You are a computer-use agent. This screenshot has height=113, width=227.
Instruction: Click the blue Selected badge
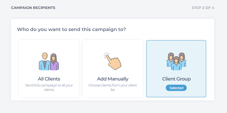[x=176, y=88]
